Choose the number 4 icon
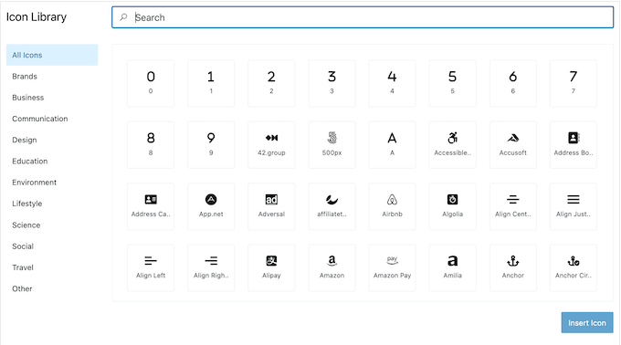This screenshot has height=345, width=621. (392, 83)
